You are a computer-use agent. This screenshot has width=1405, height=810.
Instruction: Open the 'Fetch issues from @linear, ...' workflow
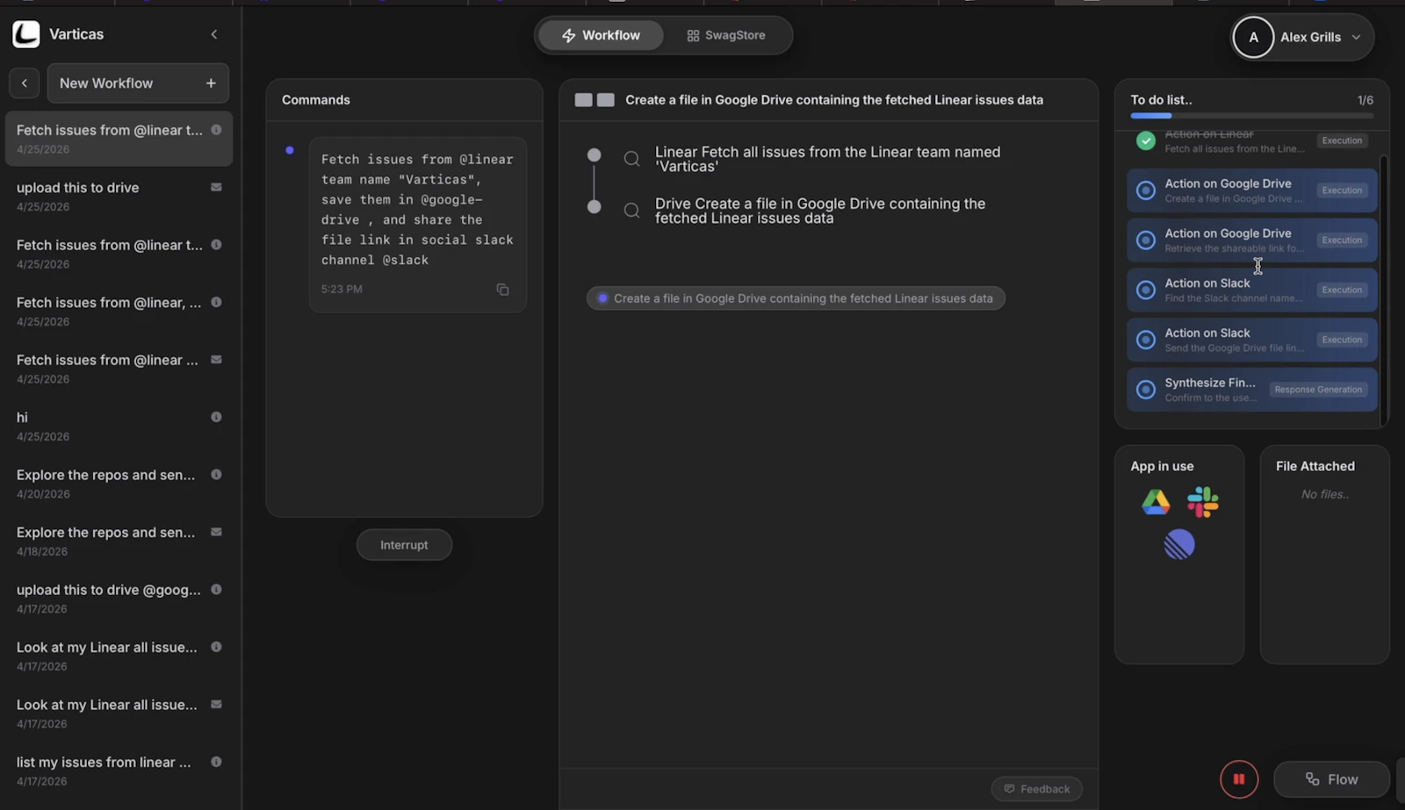point(119,312)
